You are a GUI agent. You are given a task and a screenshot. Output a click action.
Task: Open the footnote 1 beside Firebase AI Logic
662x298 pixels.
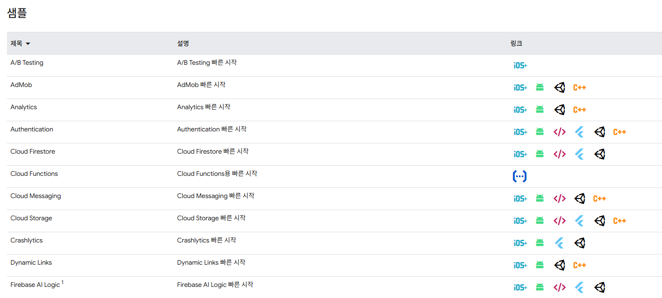pos(62,282)
